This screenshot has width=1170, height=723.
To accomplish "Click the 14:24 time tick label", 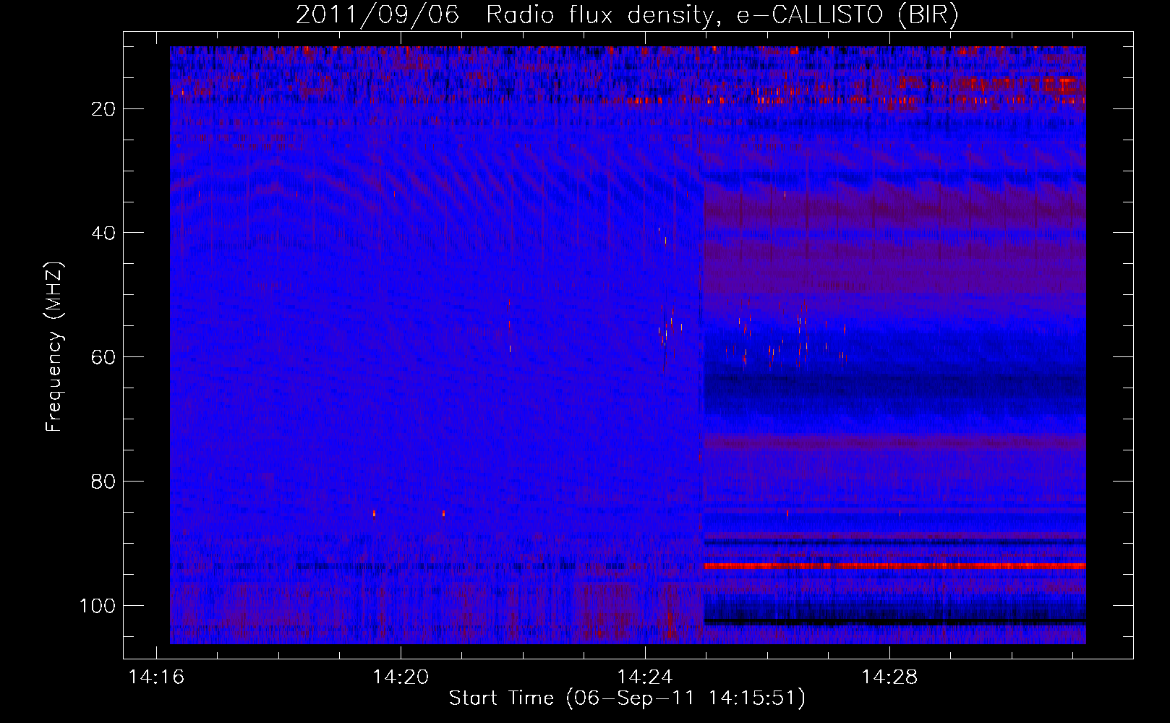I will [x=645, y=677].
